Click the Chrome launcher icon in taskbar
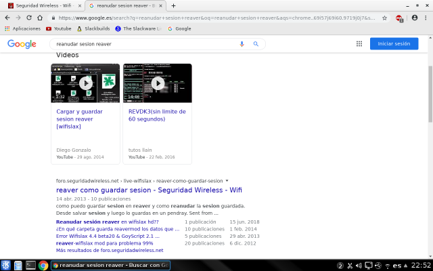The image size is (433, 271). pyautogui.click(x=43, y=266)
